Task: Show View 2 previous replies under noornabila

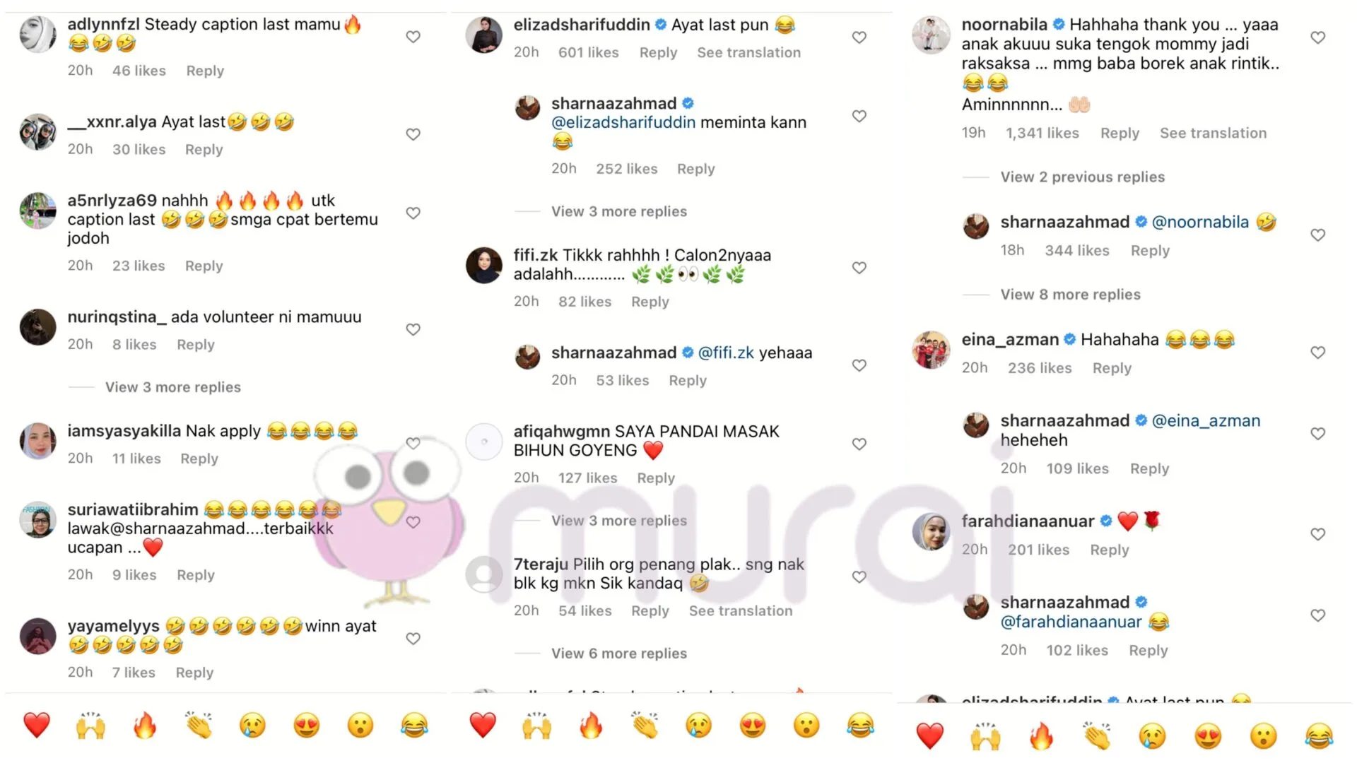Action: pos(1083,177)
